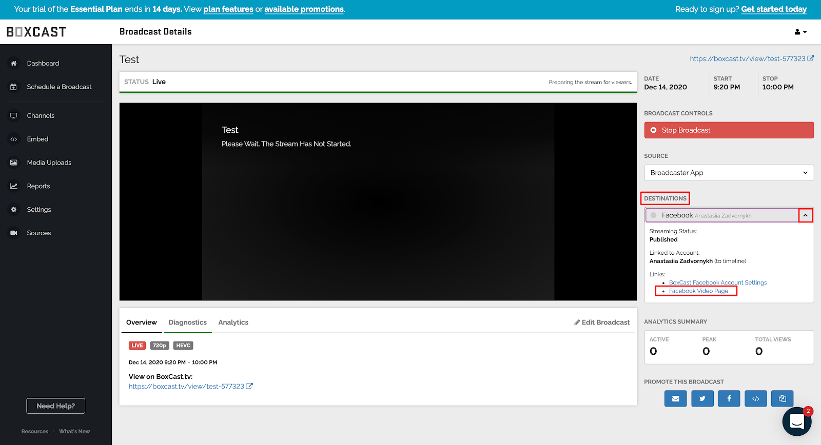
Task: Click the Get started today link
Action: (x=774, y=9)
